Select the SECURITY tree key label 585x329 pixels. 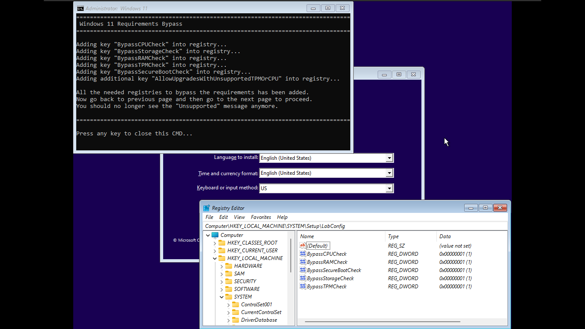click(245, 281)
